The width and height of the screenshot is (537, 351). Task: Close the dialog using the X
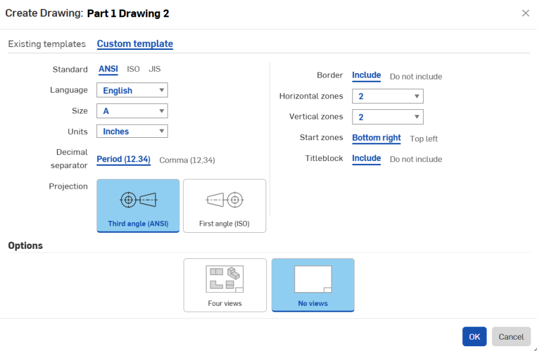(525, 12)
